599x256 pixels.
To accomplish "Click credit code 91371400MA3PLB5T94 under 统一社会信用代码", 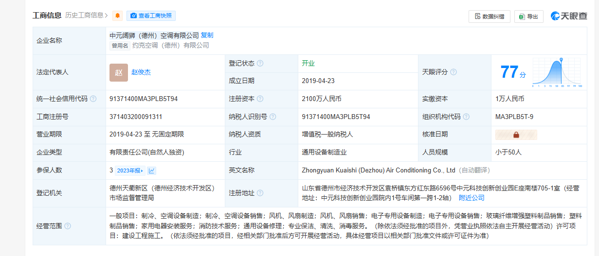I will click(x=144, y=99).
